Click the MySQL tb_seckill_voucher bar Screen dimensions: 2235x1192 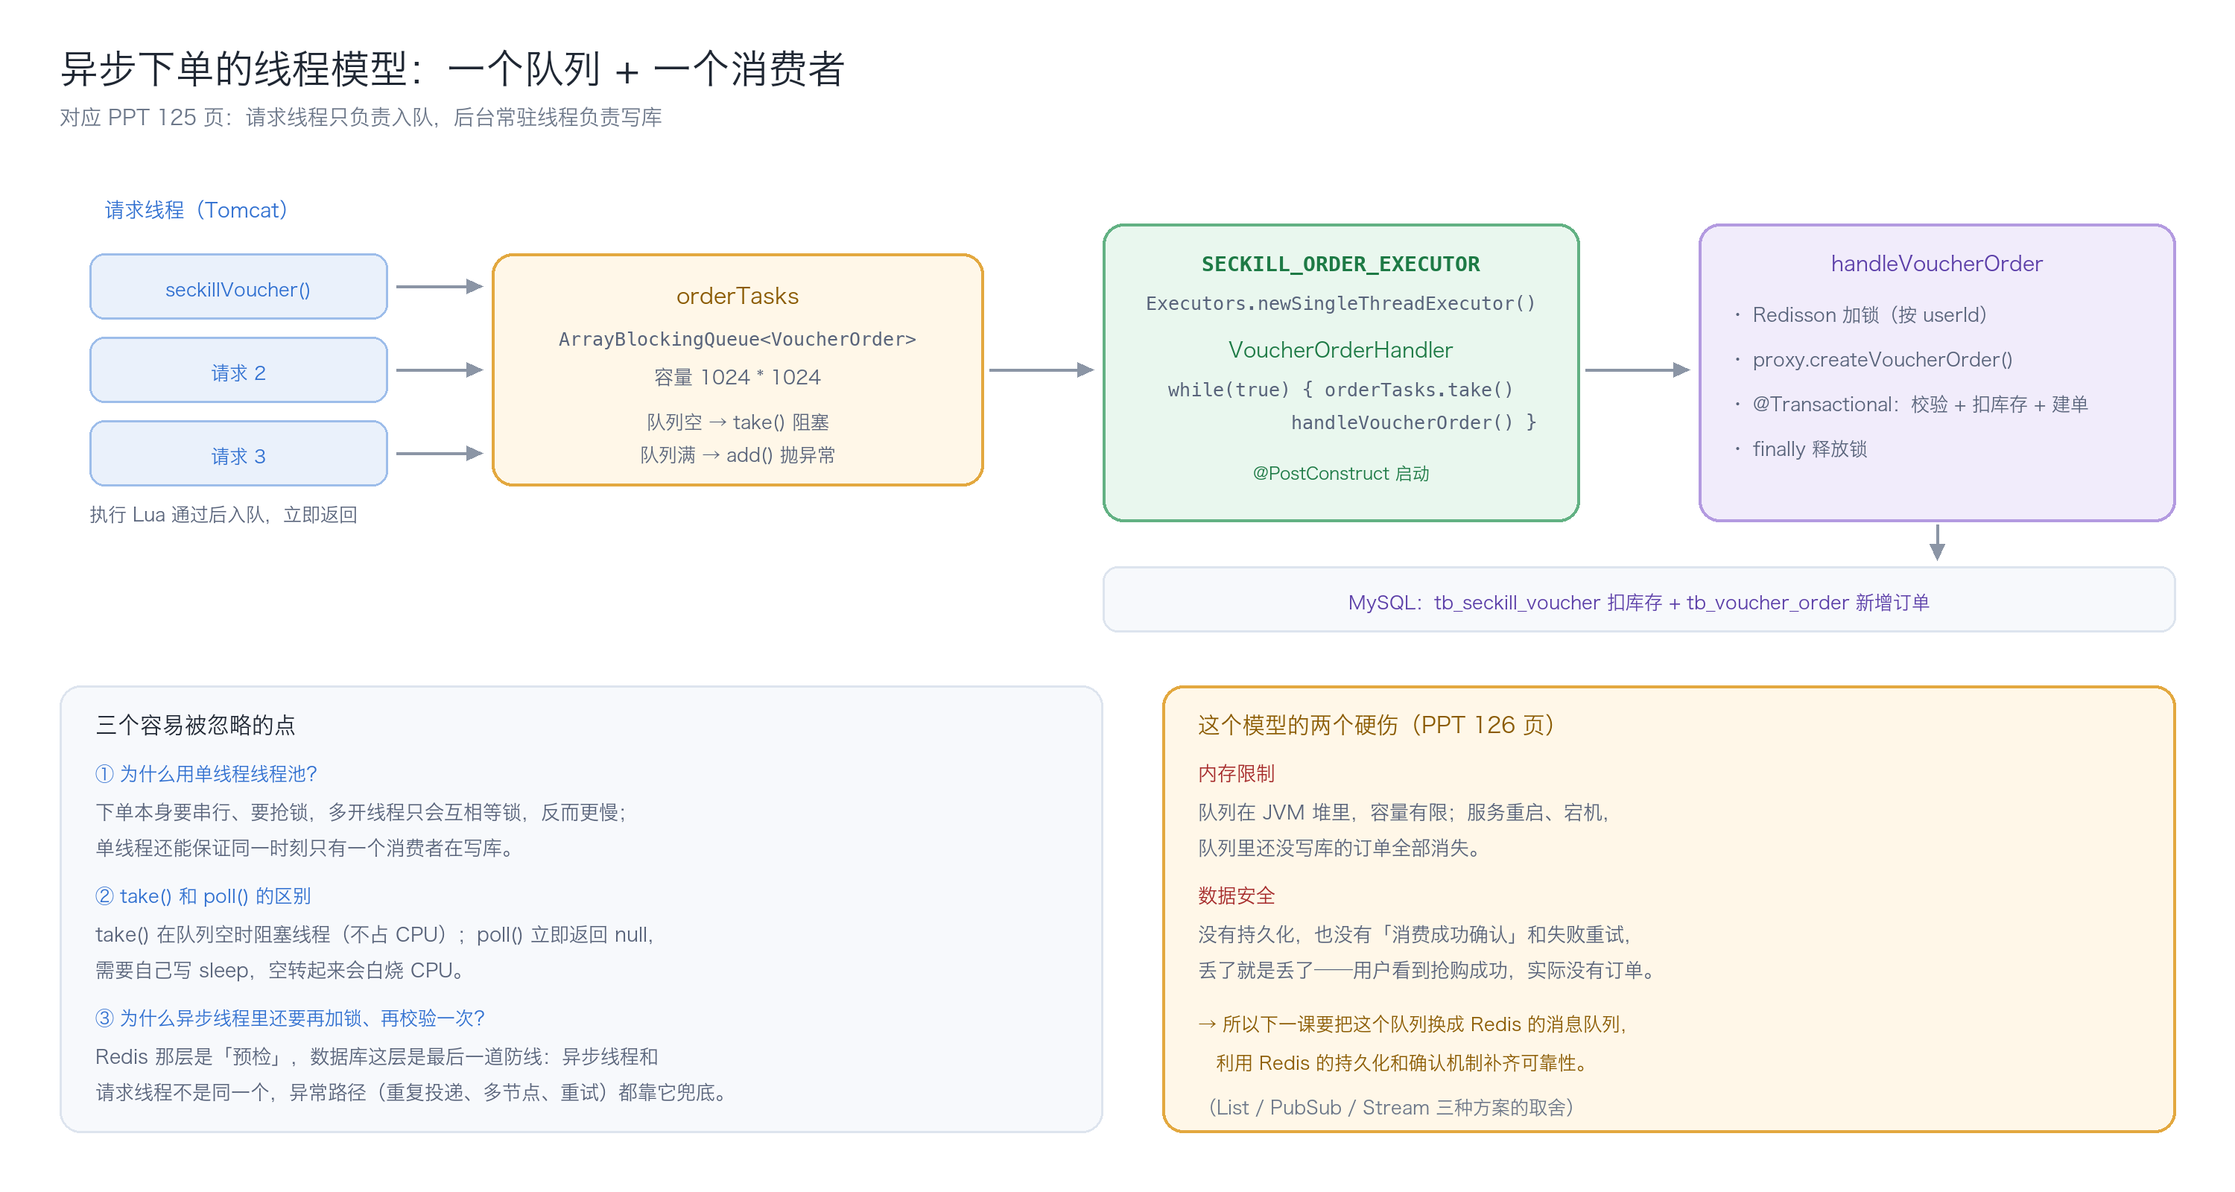point(1638,600)
